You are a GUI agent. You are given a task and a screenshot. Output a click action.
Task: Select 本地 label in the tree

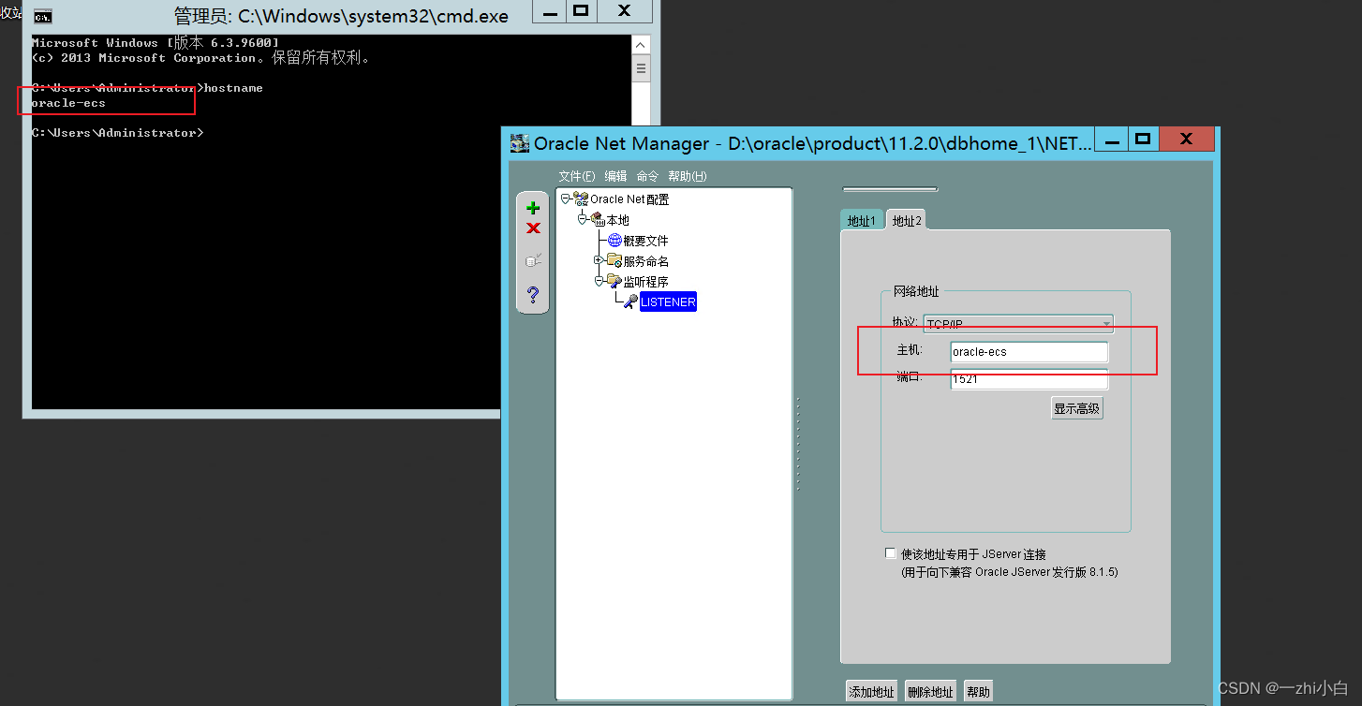[618, 220]
